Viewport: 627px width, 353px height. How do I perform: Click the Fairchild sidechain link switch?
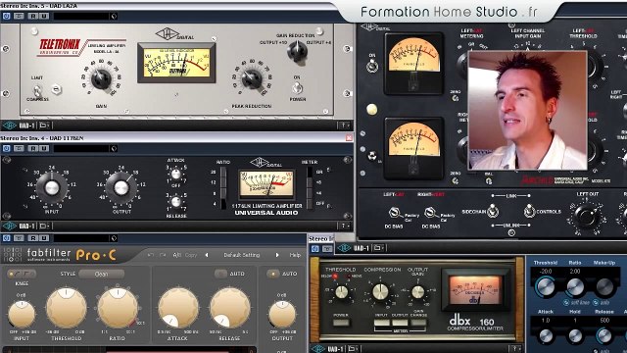point(493,211)
